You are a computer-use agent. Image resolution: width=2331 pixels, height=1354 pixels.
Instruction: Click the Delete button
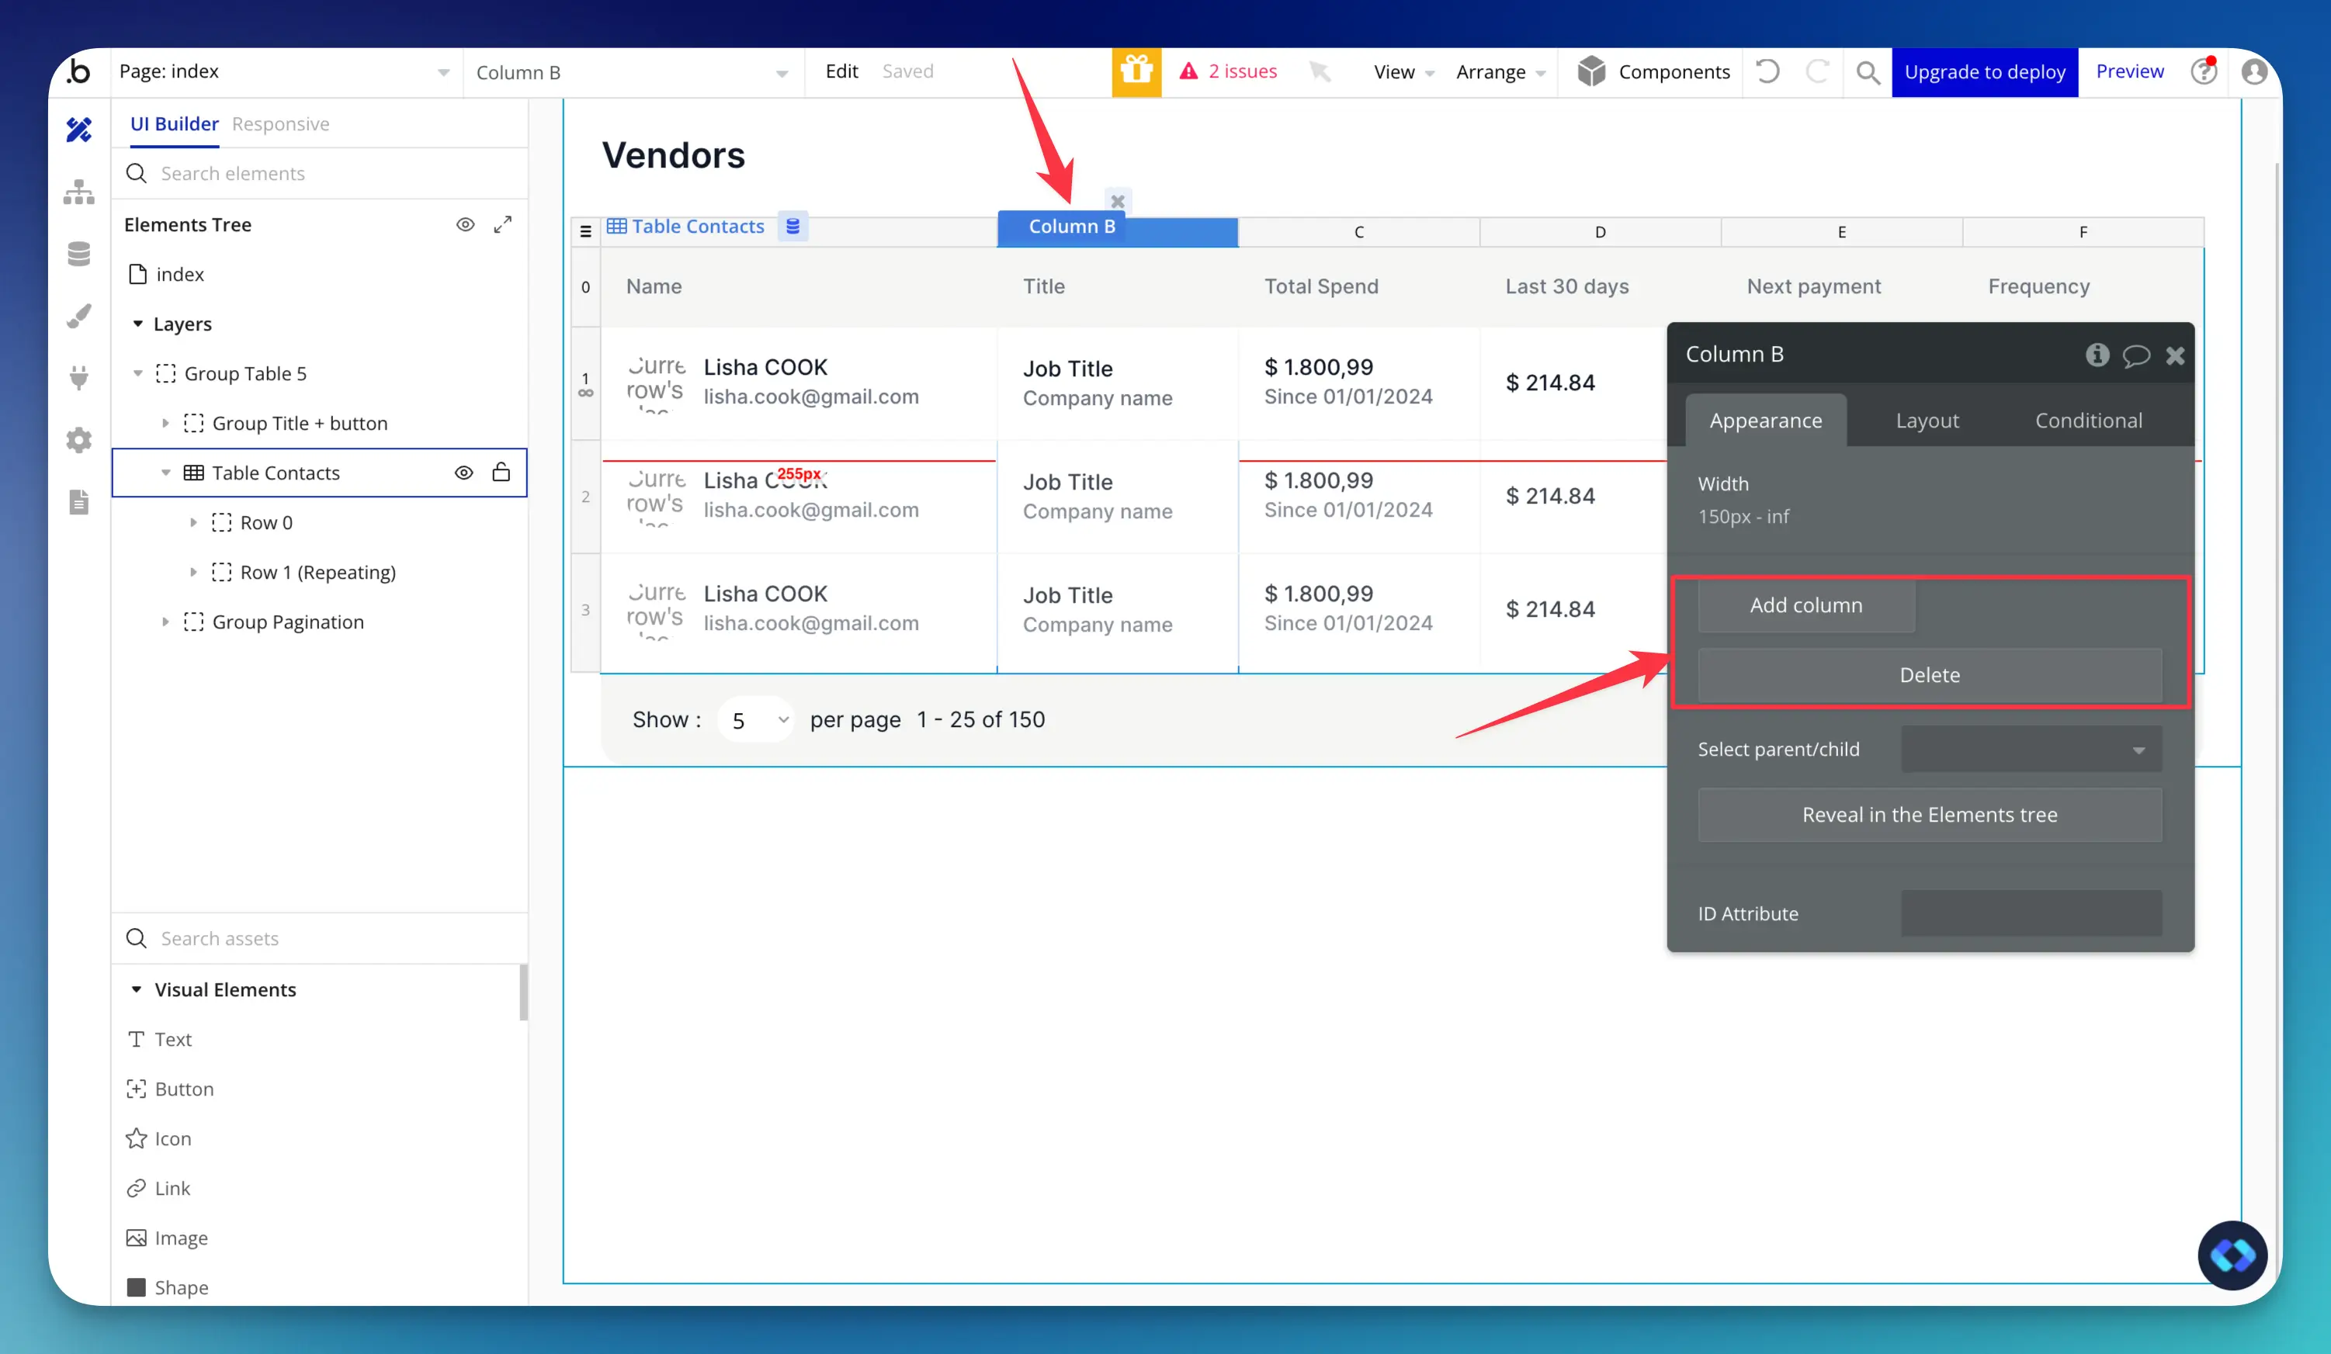click(1930, 675)
